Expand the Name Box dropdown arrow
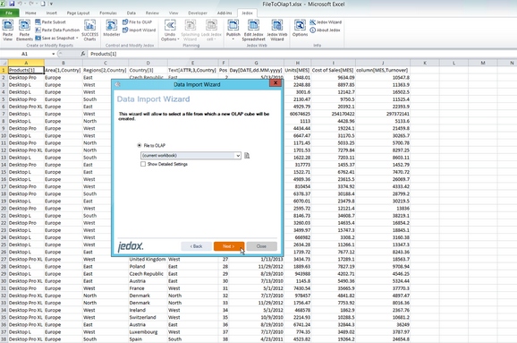 point(53,54)
